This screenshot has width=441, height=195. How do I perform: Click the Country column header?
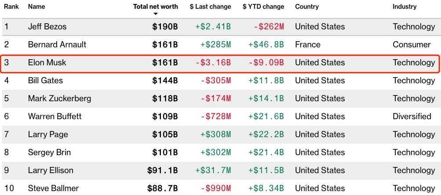(x=307, y=7)
